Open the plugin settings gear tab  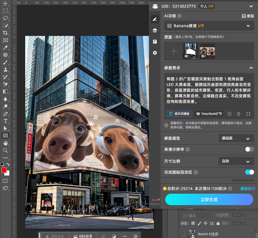[x=155, y=53]
